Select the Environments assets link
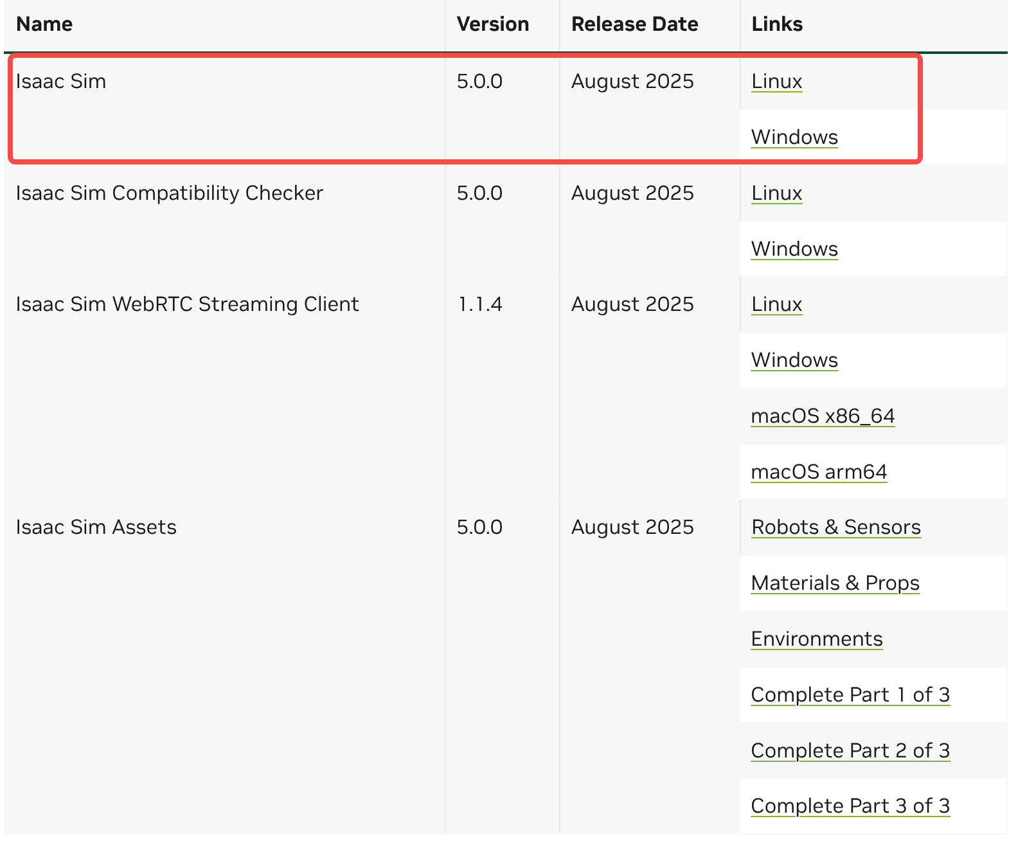This screenshot has height=848, width=1009. pos(816,639)
